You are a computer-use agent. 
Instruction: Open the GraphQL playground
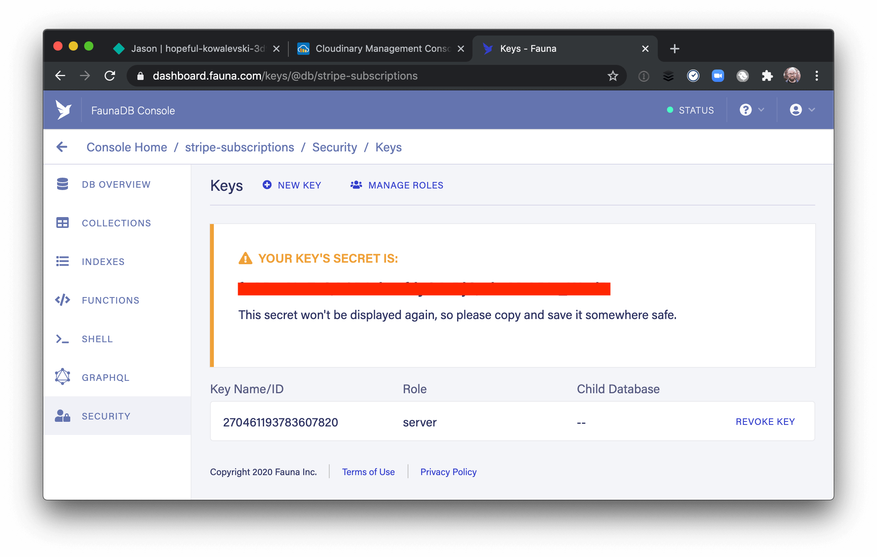105,377
